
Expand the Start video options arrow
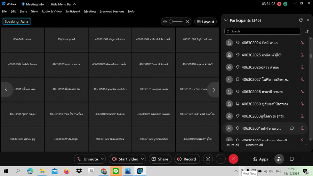142,159
